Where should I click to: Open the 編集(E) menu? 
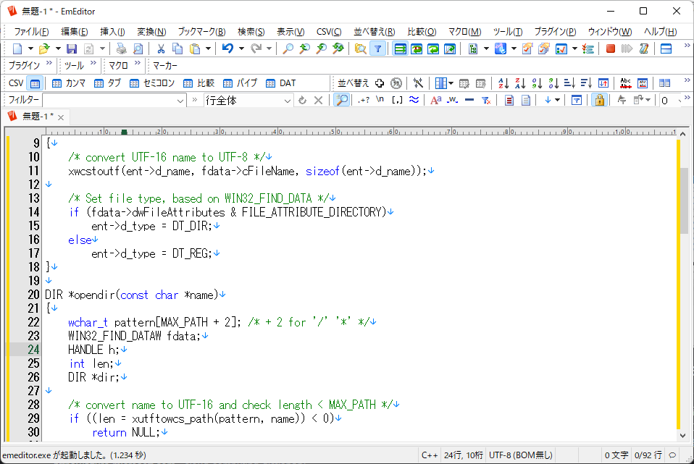[x=75, y=32]
